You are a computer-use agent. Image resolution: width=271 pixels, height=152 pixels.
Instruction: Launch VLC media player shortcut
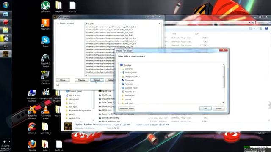[46, 112]
